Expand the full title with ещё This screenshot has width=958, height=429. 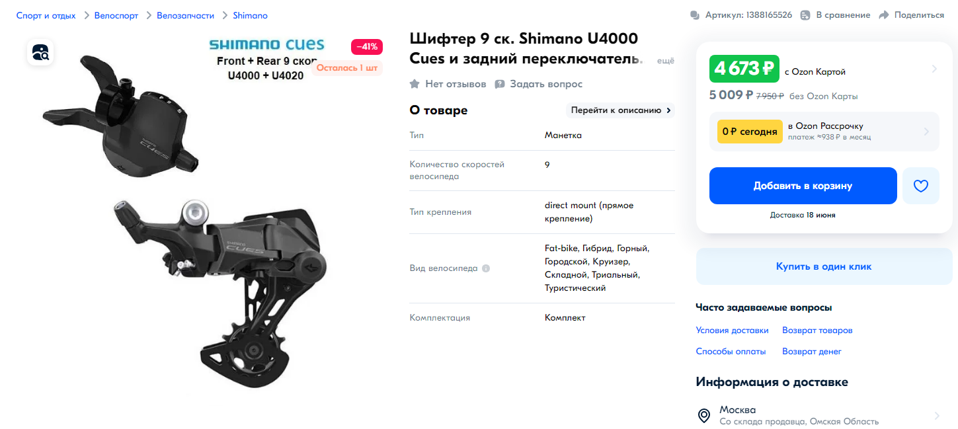666,61
